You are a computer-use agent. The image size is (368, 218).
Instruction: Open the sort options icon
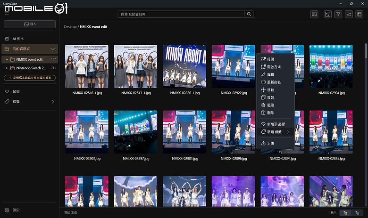point(349,15)
